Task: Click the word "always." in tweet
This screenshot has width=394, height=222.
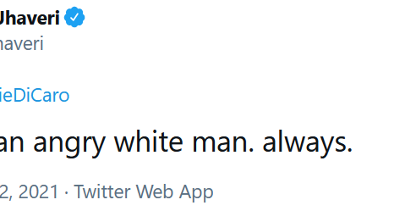Action: pos(307,142)
